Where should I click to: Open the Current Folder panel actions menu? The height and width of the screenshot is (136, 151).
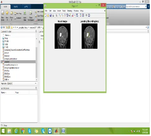click(36, 31)
